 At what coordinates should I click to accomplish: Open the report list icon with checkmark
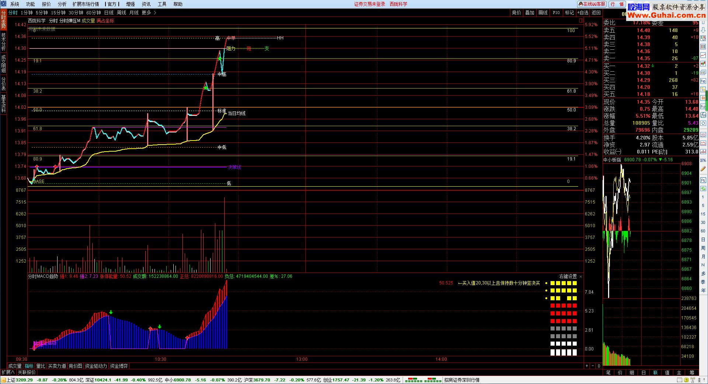coord(703,38)
